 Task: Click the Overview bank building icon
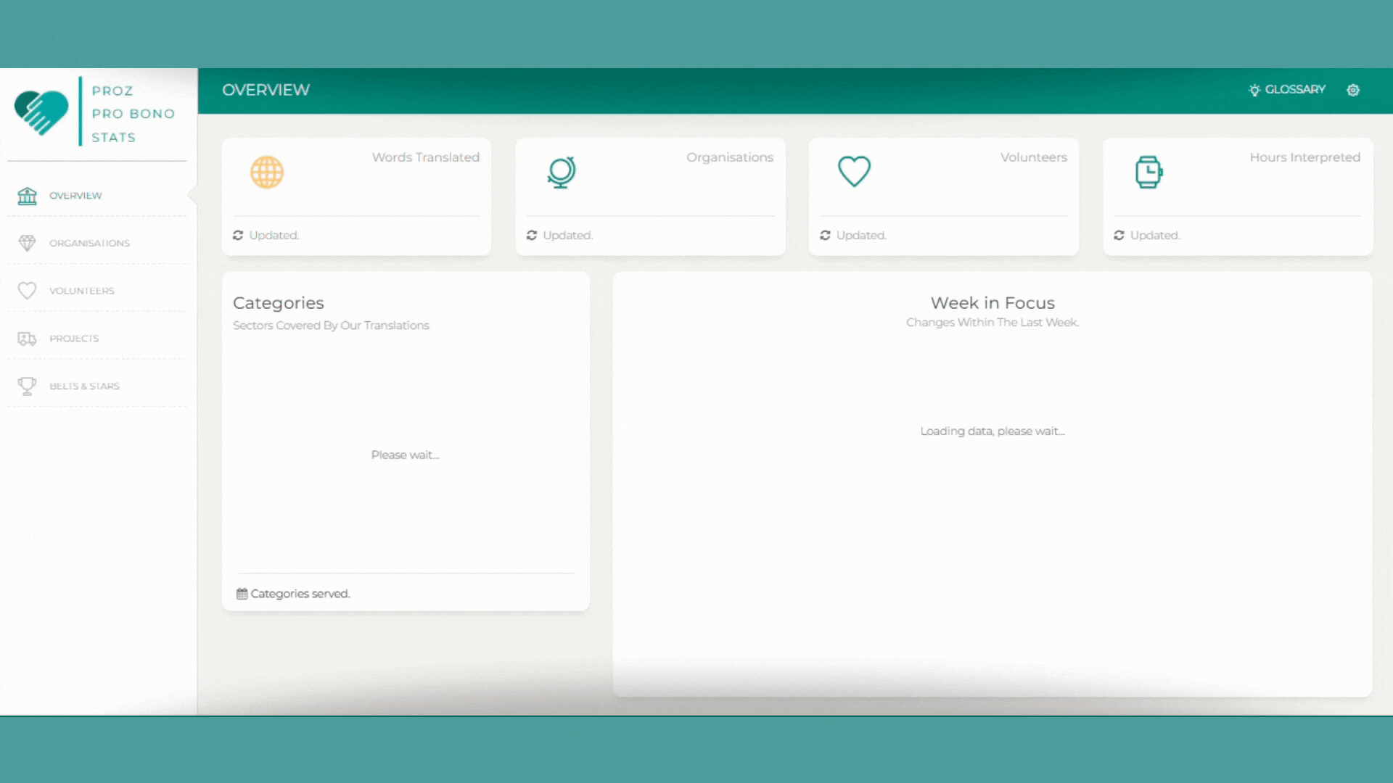[x=27, y=196]
